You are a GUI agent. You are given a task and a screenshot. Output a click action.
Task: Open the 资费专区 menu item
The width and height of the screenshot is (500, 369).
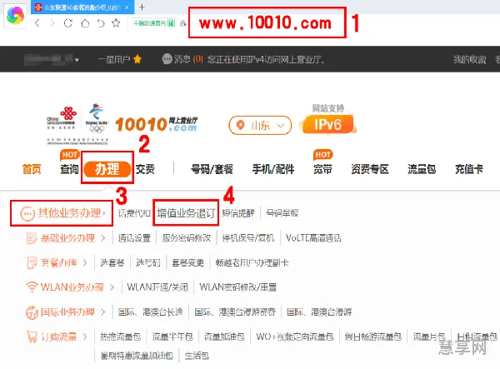click(370, 169)
